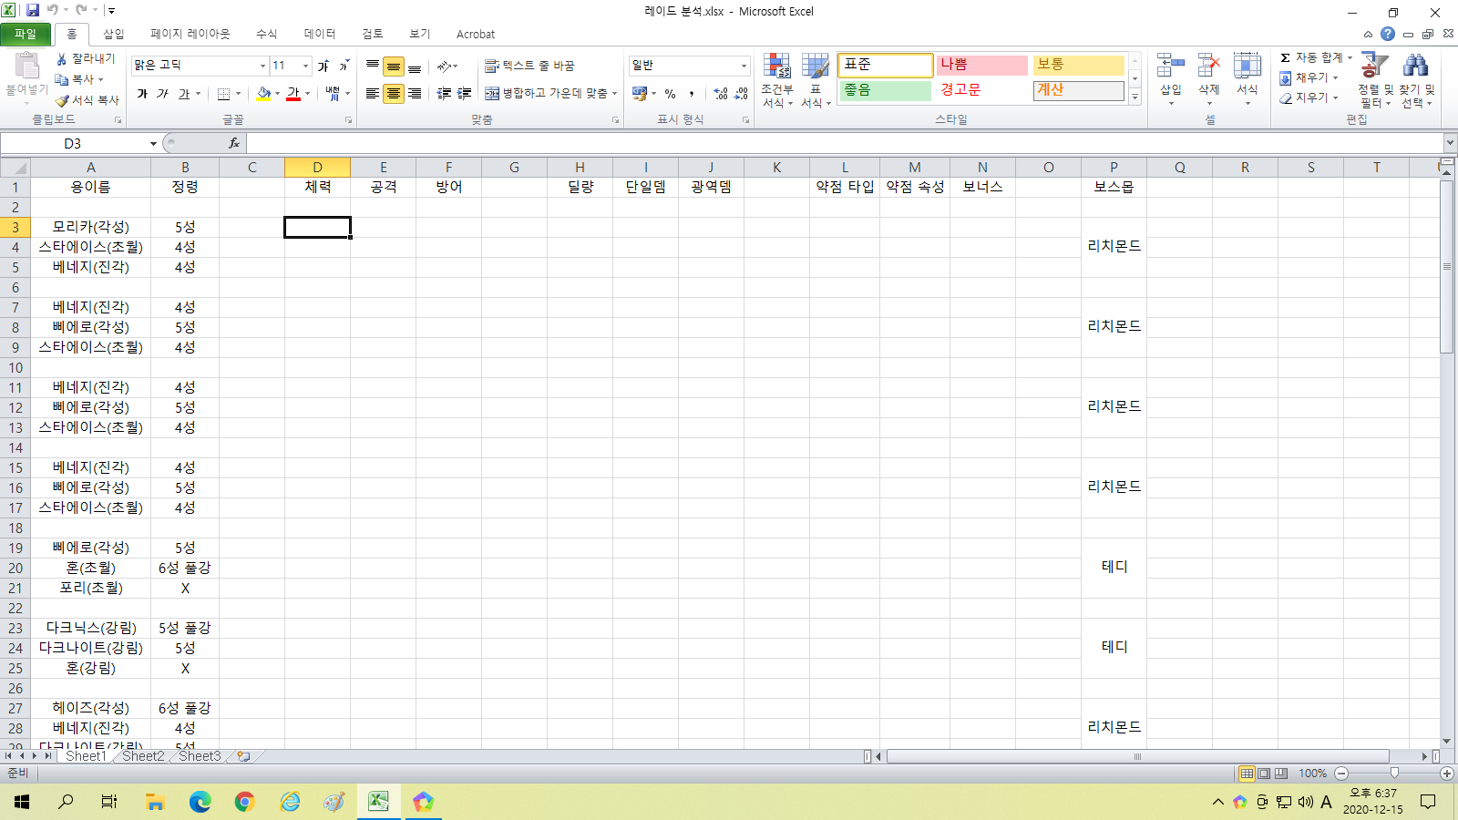Click the 자동 합계 AutoSum button
1458x820 pixels.
(1315, 57)
